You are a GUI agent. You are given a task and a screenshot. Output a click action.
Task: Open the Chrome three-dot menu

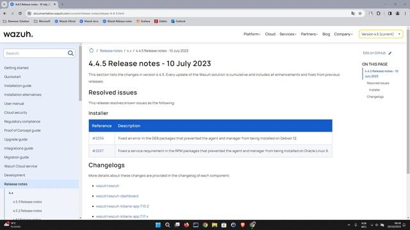pos(406,13)
